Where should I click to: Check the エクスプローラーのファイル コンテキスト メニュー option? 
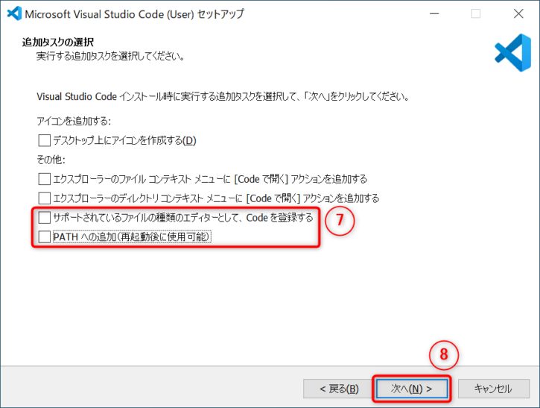tap(45, 179)
